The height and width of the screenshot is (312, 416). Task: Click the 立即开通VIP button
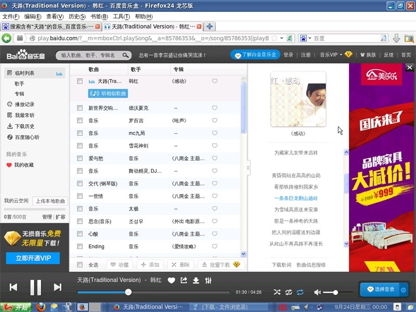tap(33, 258)
